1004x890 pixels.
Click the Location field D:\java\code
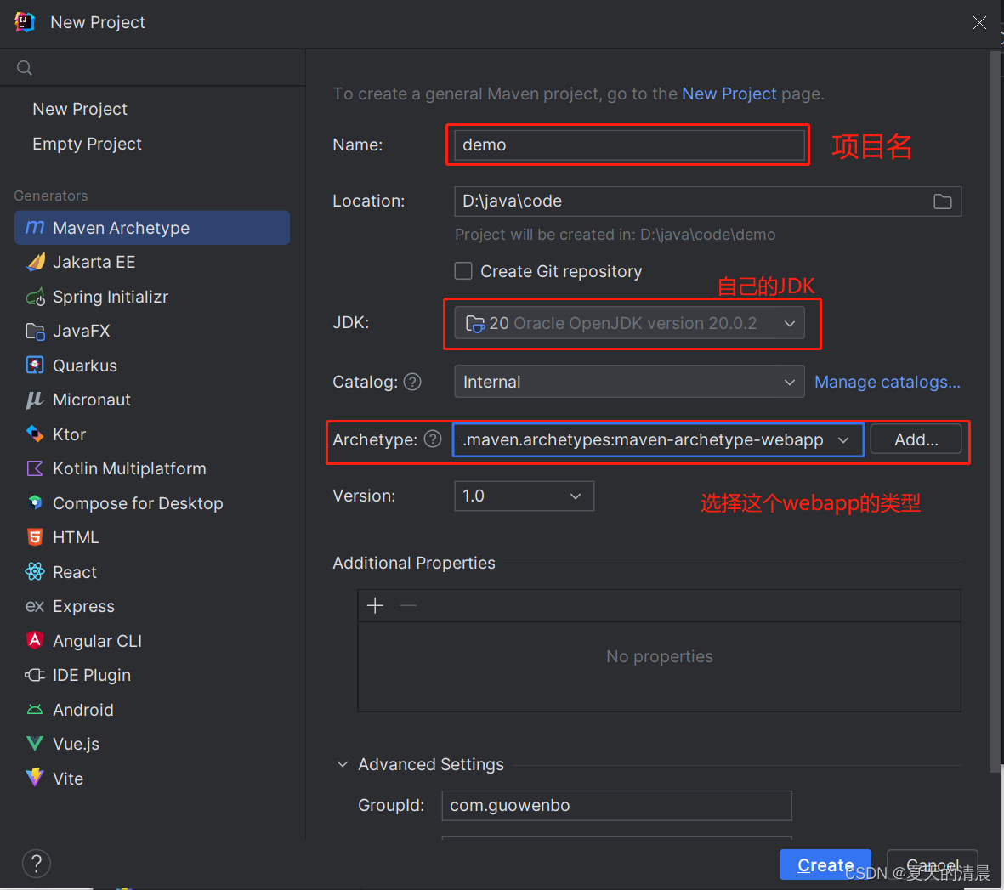coord(707,201)
